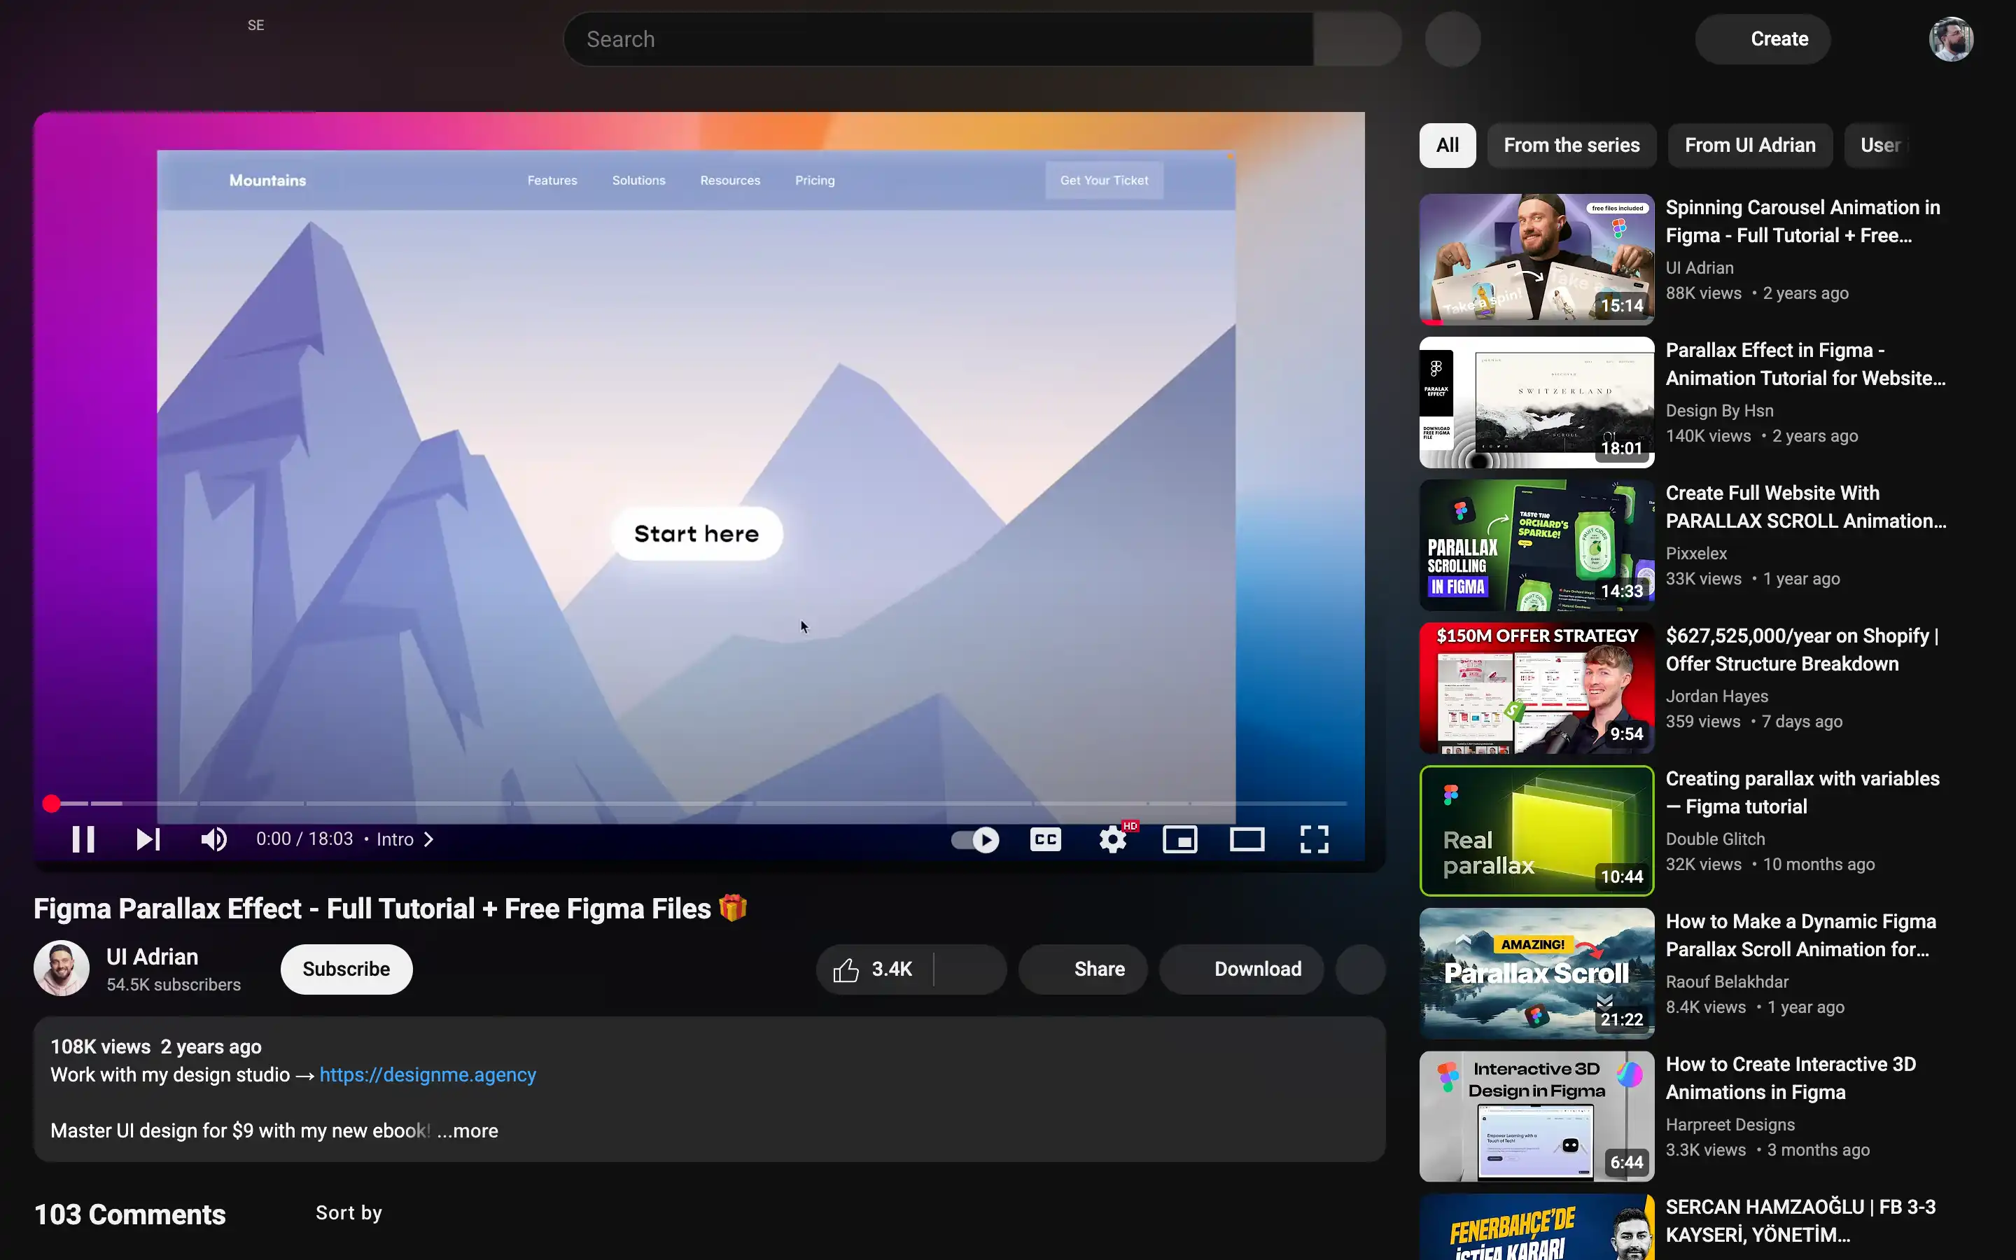Download the video
The height and width of the screenshot is (1260, 2016).
[x=1241, y=969]
